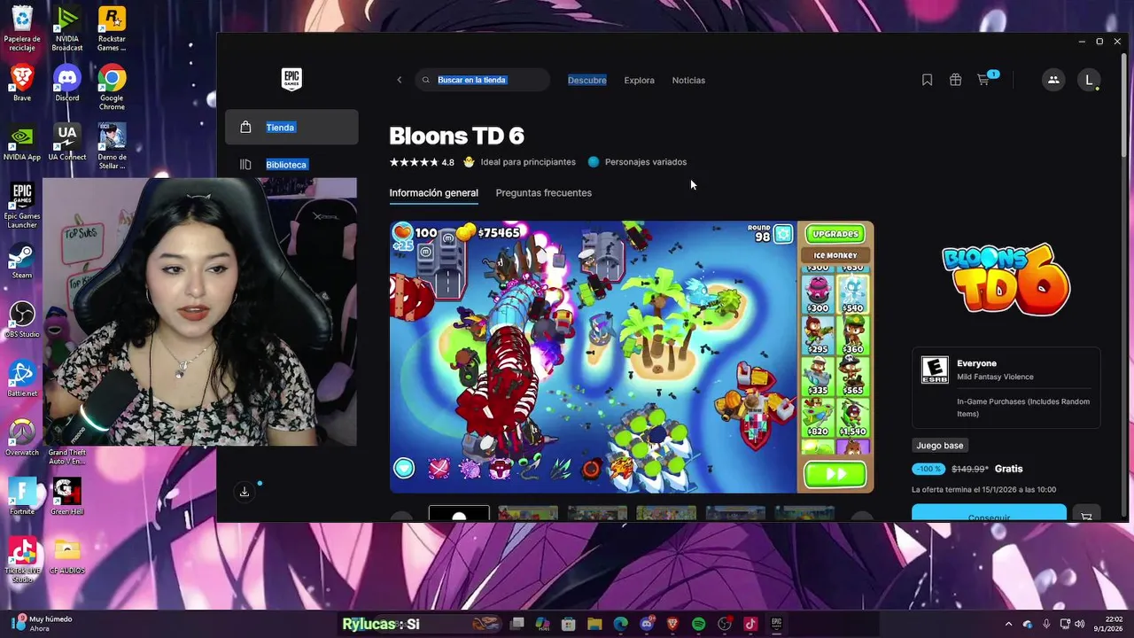This screenshot has width=1134, height=638.
Task: Switch to 'Información general' tab
Action: 433,192
